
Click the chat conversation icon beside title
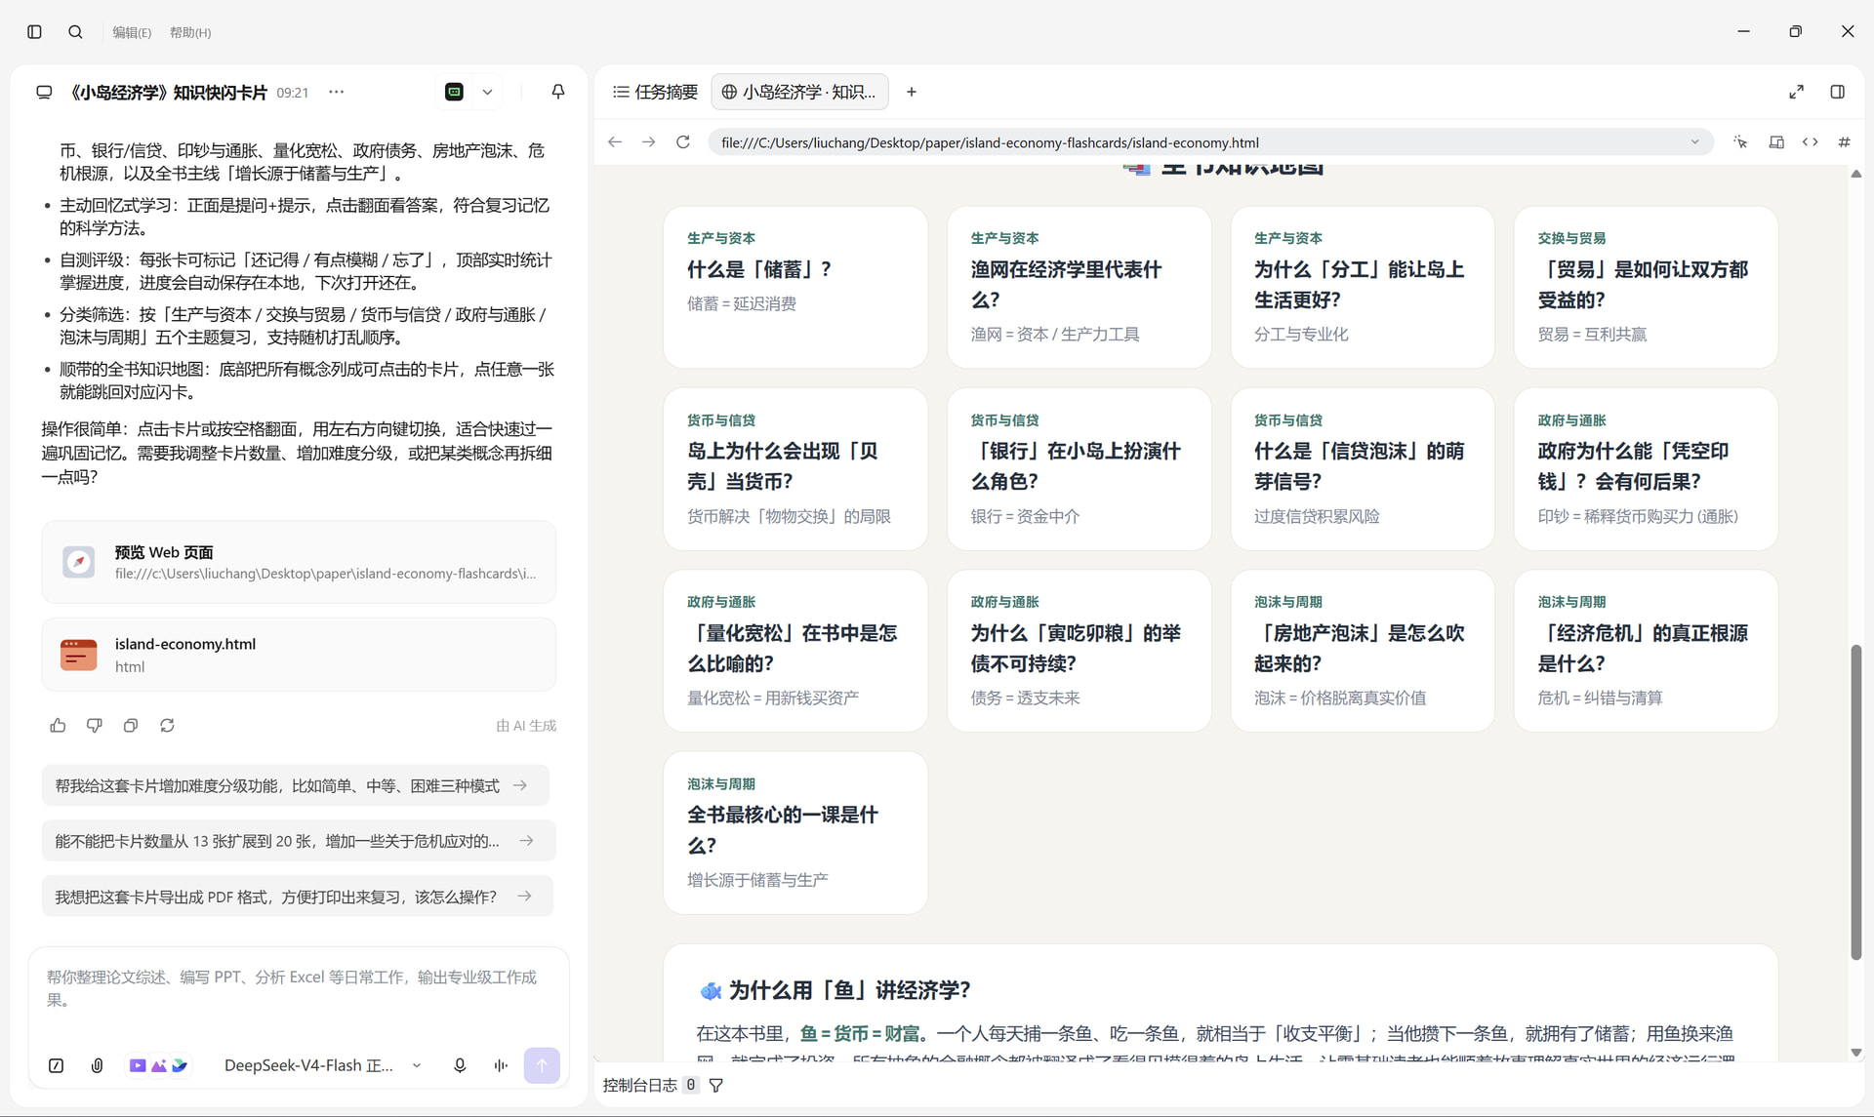(44, 92)
